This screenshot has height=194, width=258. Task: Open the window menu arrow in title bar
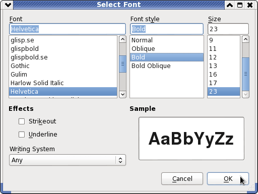[x=8, y=5]
